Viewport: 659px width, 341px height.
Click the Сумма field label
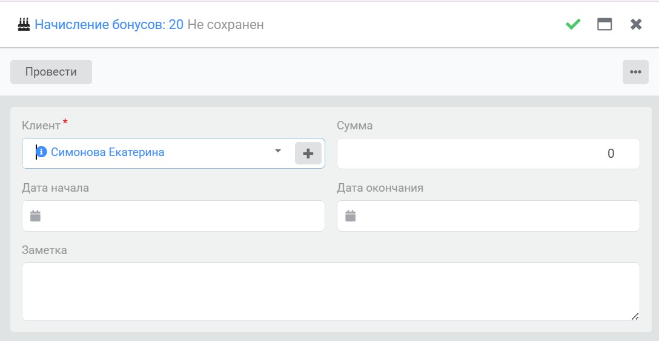click(x=355, y=125)
